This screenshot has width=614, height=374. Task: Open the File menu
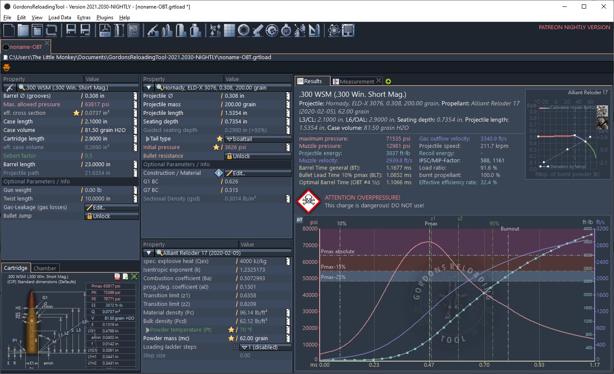coord(7,18)
